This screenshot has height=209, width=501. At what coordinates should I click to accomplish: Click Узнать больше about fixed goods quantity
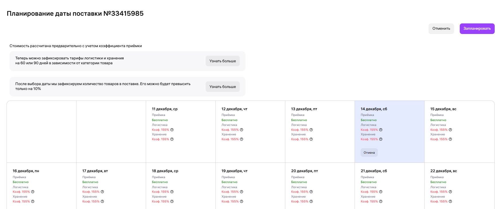click(x=223, y=87)
